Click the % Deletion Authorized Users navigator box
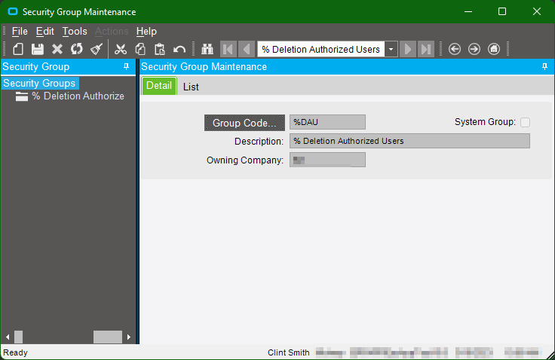 321,49
